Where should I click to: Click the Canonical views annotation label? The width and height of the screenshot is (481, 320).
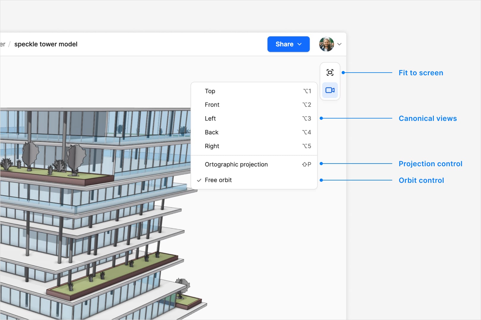point(428,119)
